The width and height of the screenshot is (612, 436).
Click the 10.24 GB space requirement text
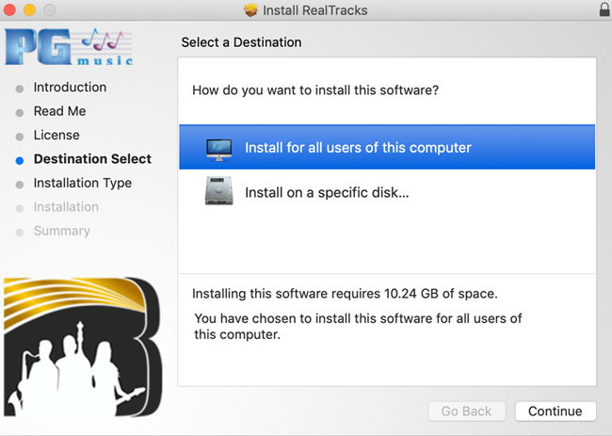tap(345, 294)
